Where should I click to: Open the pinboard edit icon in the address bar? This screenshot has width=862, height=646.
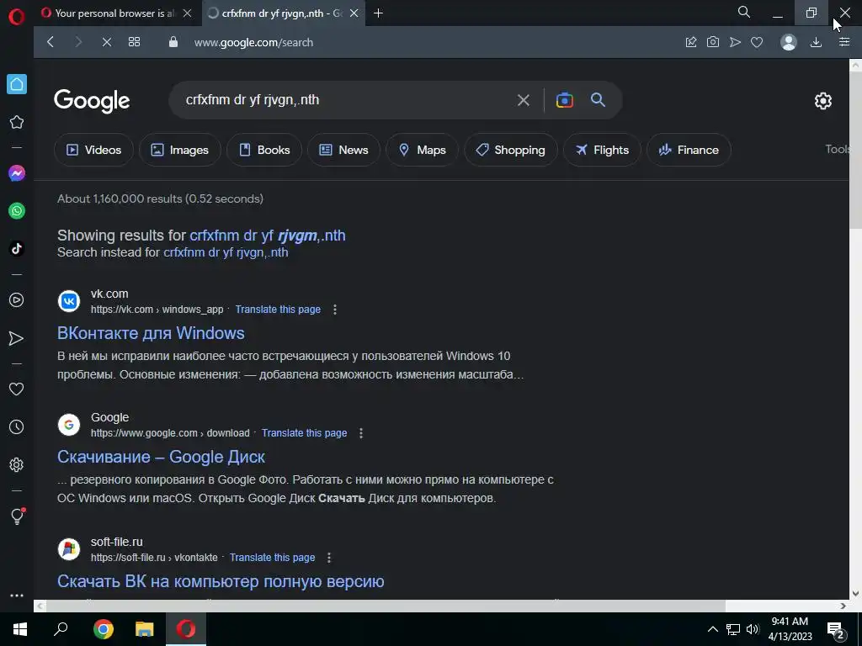point(691,42)
